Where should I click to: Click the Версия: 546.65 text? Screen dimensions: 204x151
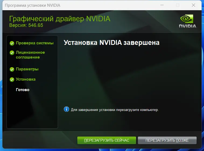click(x=26, y=25)
